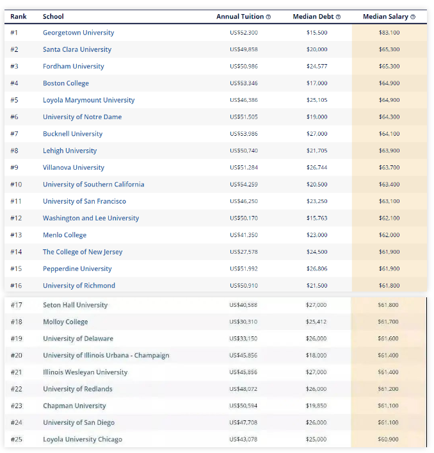Image resolution: width=434 pixels, height=453 pixels.
Task: Open the Fordham University link
Action: point(74,66)
